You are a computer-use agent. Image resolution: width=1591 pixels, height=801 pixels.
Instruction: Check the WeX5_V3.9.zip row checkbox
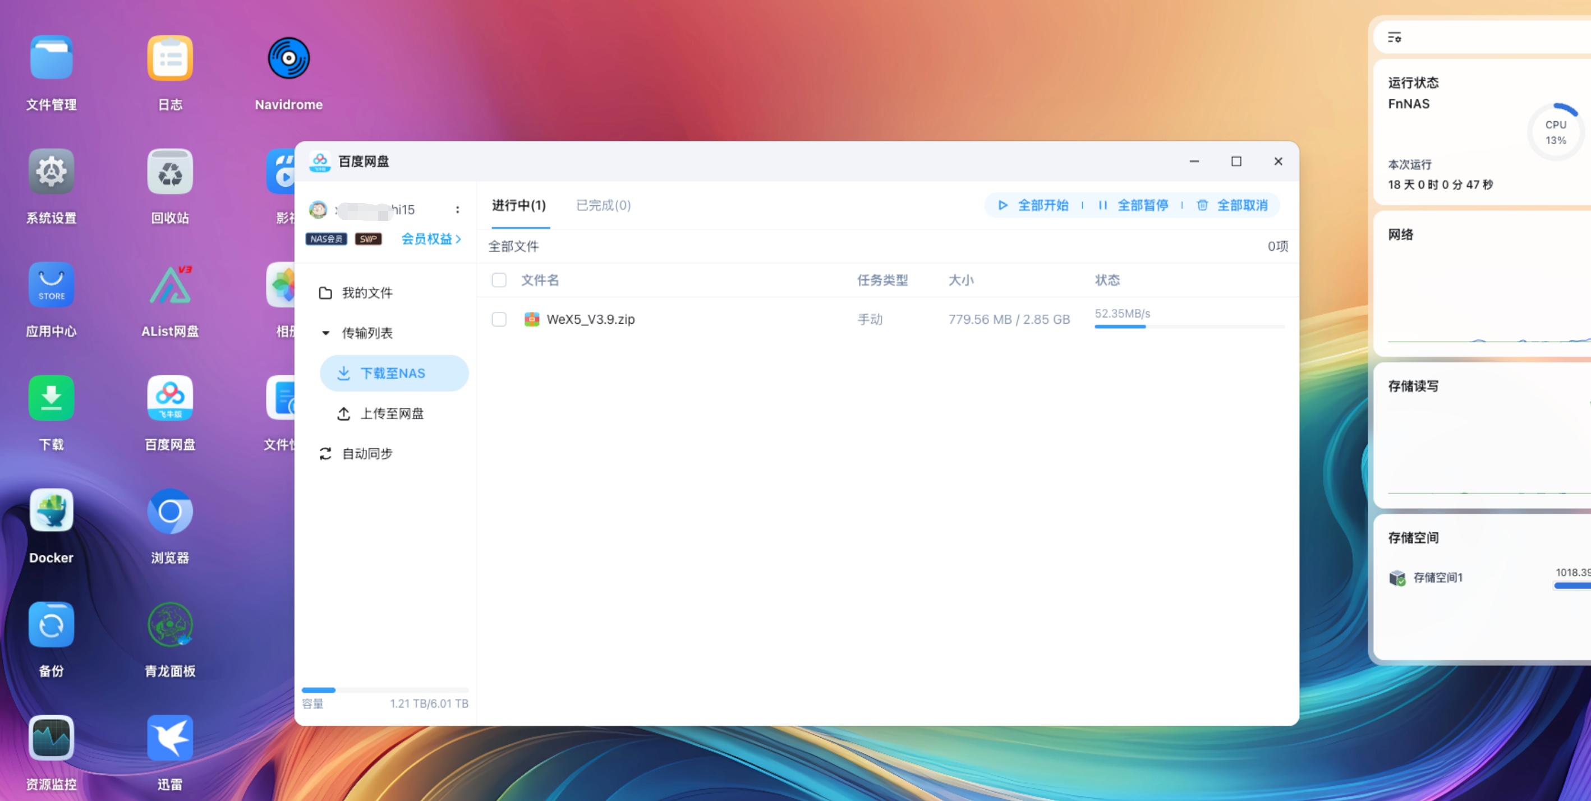(x=499, y=319)
